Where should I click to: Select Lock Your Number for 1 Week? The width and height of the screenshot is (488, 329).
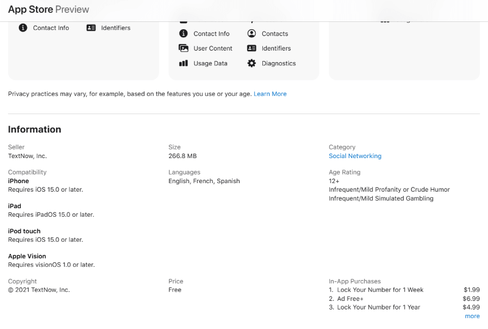coord(380,290)
